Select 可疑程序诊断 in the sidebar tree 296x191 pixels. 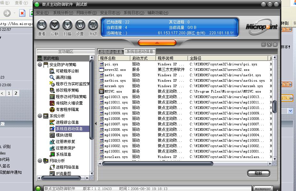pyautogui.click(x=67, y=71)
